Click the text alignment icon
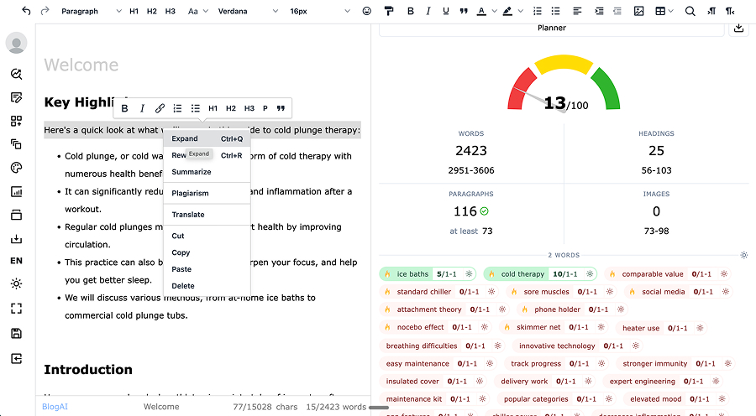This screenshot has width=756, height=416. click(x=577, y=11)
